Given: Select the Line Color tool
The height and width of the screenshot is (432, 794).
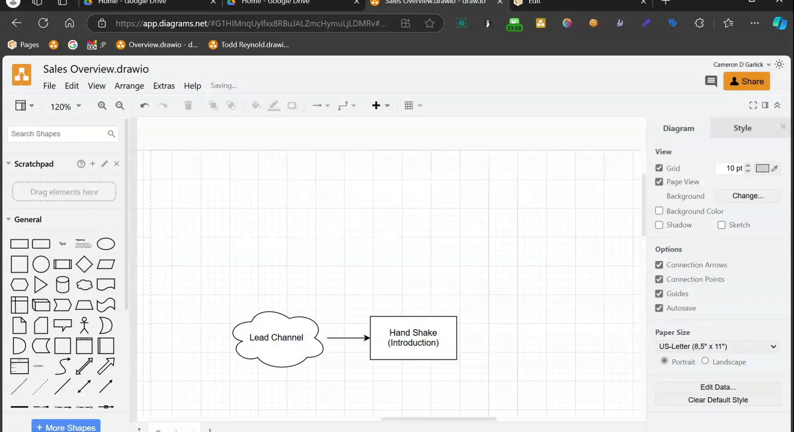Looking at the screenshot, I should (274, 105).
